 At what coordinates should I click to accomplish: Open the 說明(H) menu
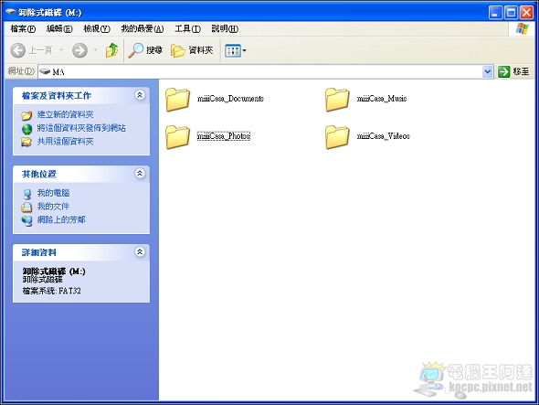point(225,29)
